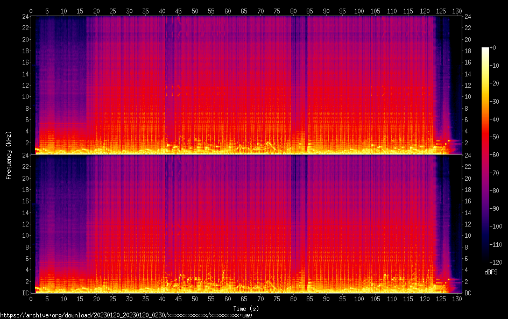This screenshot has width=508, height=319.
Task: Click the 60 tick on the top time axis
Action: click(228, 11)
